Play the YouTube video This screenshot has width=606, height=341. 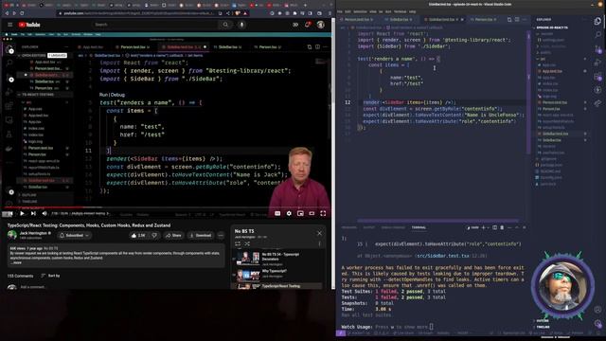22,213
